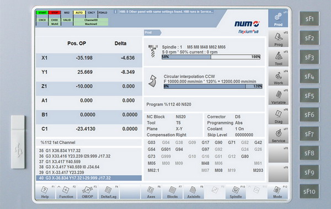Image resolution: width=331 pixels, height=209 pixels.
Task: Click the Blocks icon F7
Action: (x=172, y=192)
